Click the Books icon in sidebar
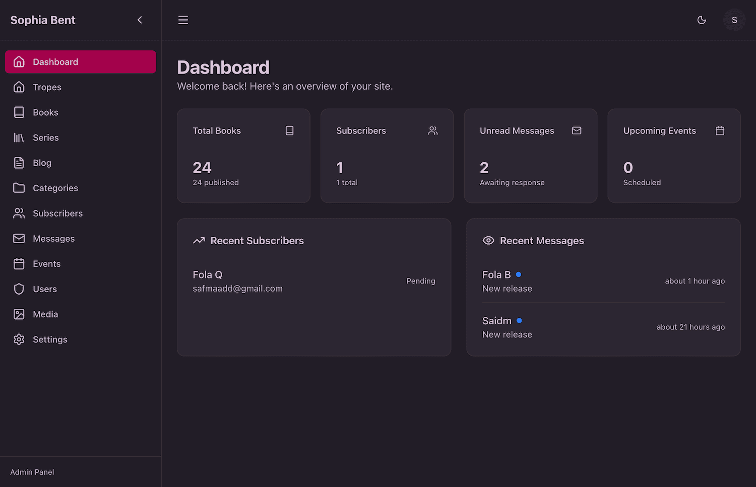This screenshot has width=756, height=487. [x=19, y=112]
